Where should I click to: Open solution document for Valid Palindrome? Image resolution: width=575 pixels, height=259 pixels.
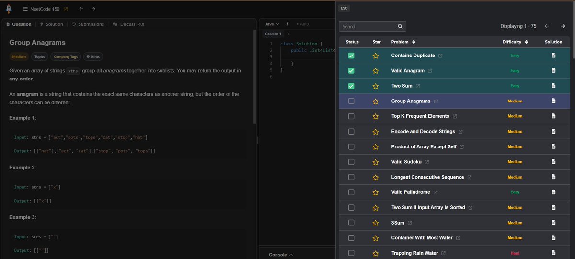pyautogui.click(x=553, y=192)
